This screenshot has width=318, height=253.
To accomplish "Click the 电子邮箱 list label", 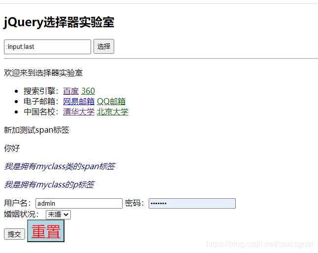I will [x=41, y=101].
